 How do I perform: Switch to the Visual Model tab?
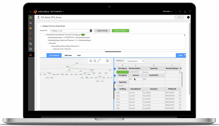pyautogui.click(x=54, y=55)
